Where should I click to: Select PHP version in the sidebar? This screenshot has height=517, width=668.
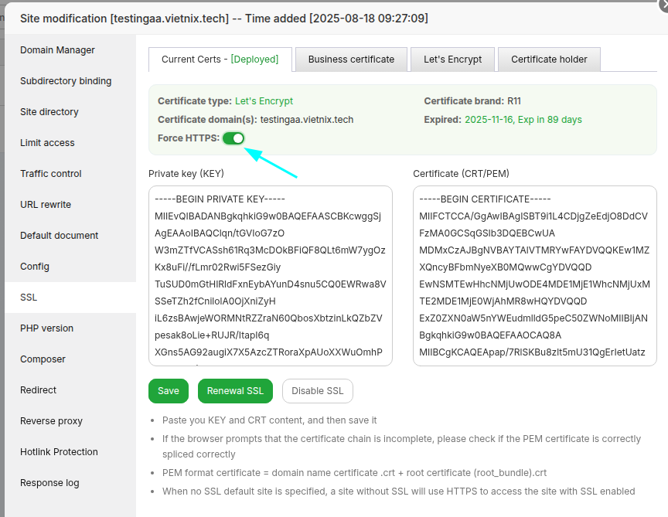[x=47, y=328]
